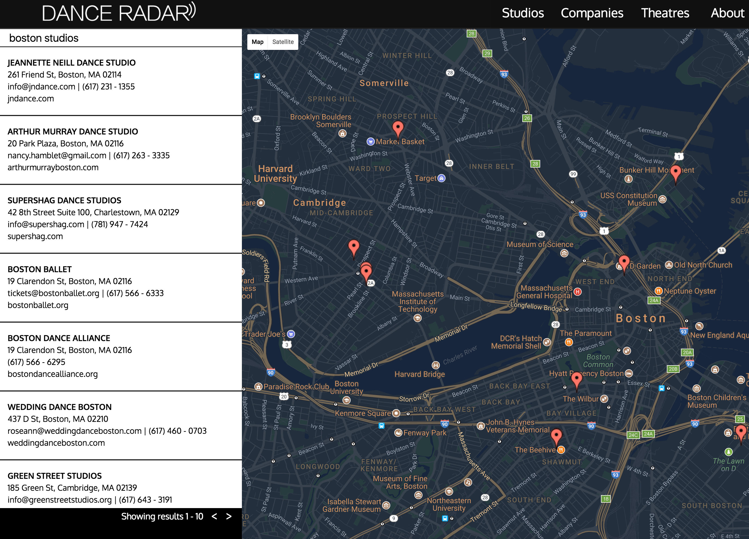The image size is (749, 539).
Task: Click the MIT university icon
Action: pos(417,318)
